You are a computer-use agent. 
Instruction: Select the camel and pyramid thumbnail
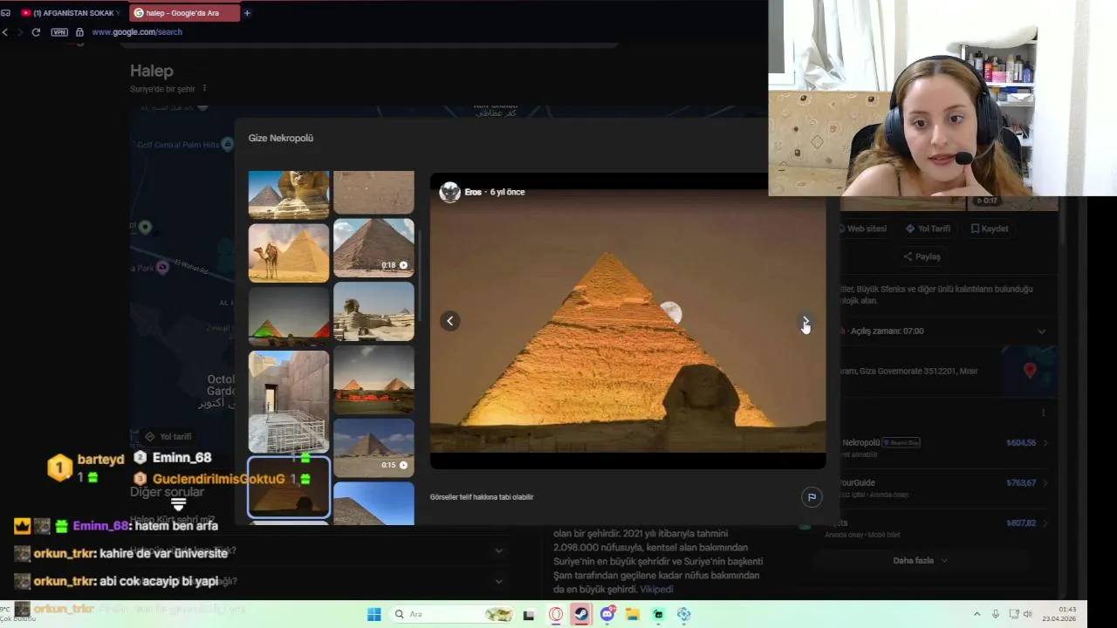tap(289, 253)
